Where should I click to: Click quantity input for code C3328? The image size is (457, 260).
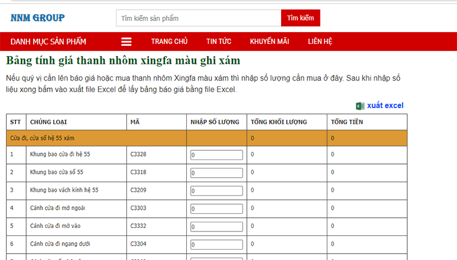[x=217, y=155]
